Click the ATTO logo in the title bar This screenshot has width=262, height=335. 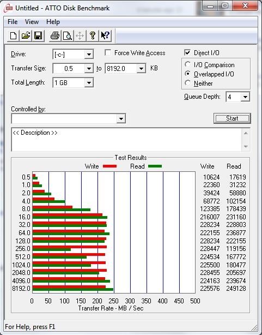[8, 8]
